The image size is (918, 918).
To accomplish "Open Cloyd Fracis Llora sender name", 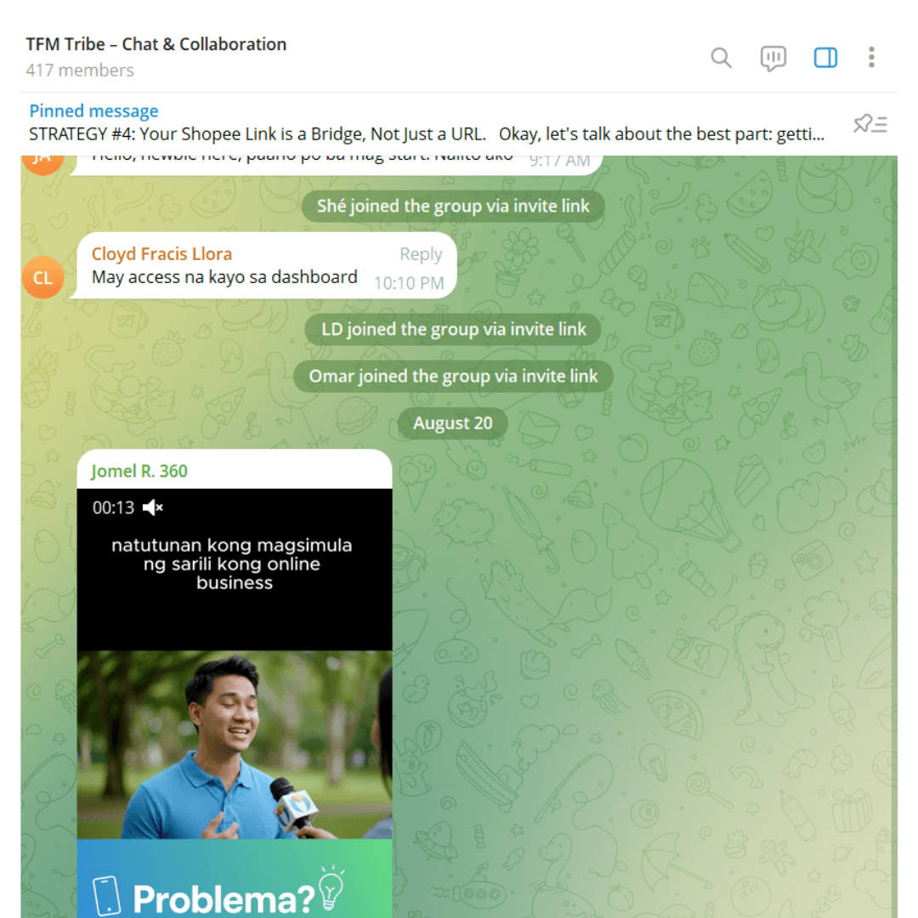I will click(x=161, y=254).
